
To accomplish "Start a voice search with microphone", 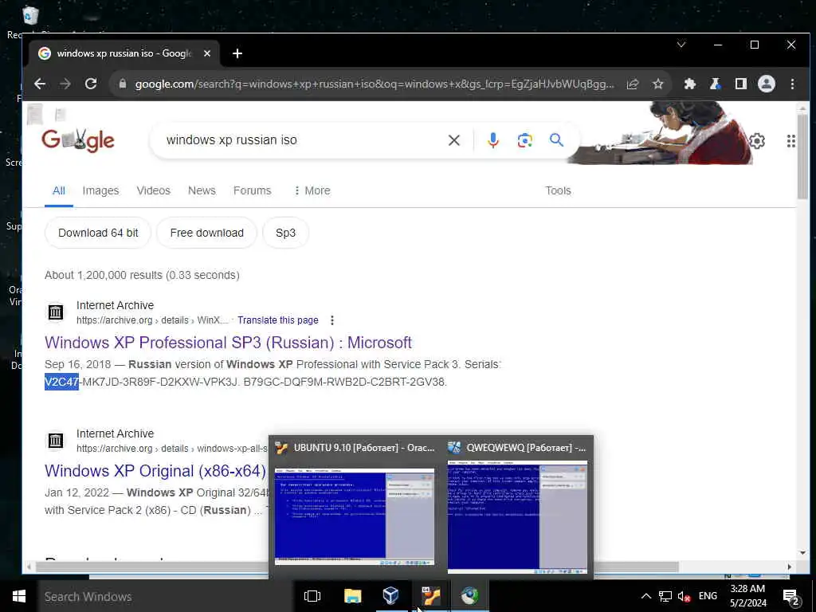I will coord(492,140).
